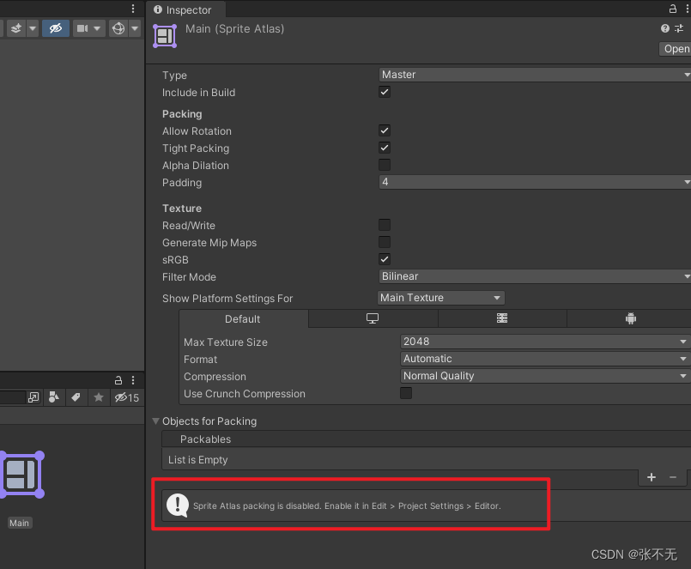The width and height of the screenshot is (691, 569).
Task: Toggle hidden packages visibility count 15
Action: [126, 398]
